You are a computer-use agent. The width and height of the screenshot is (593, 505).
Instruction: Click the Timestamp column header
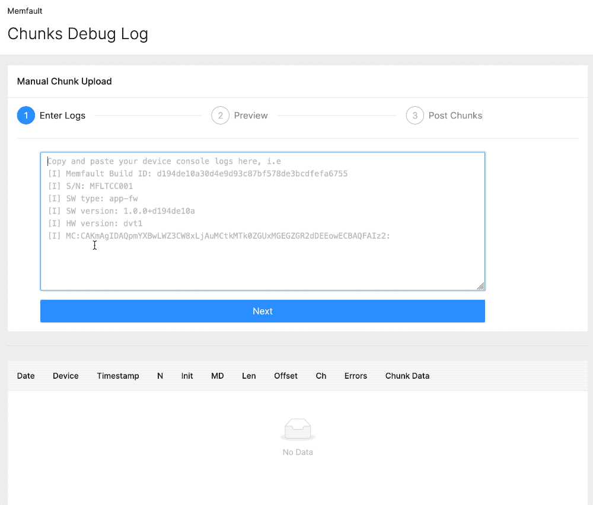tap(118, 376)
